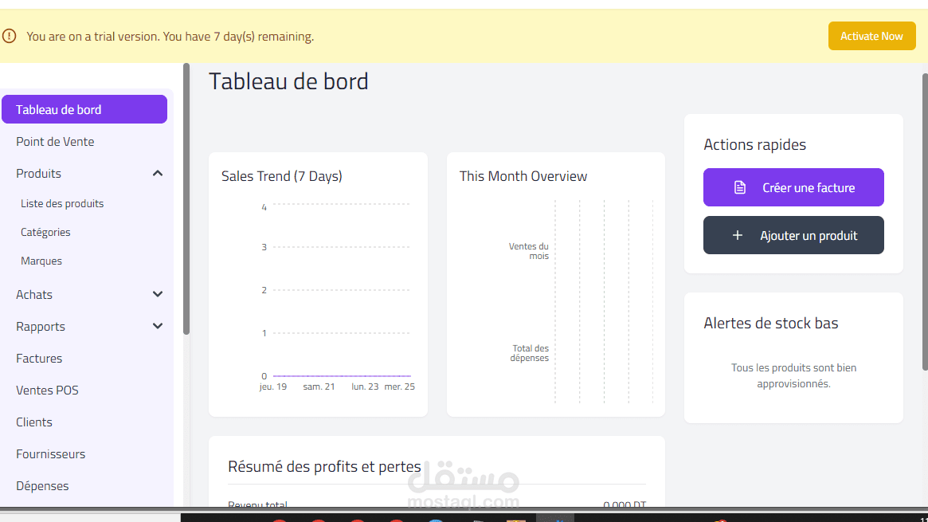
Task: Click the Ajouter un produit button
Action: pos(793,234)
